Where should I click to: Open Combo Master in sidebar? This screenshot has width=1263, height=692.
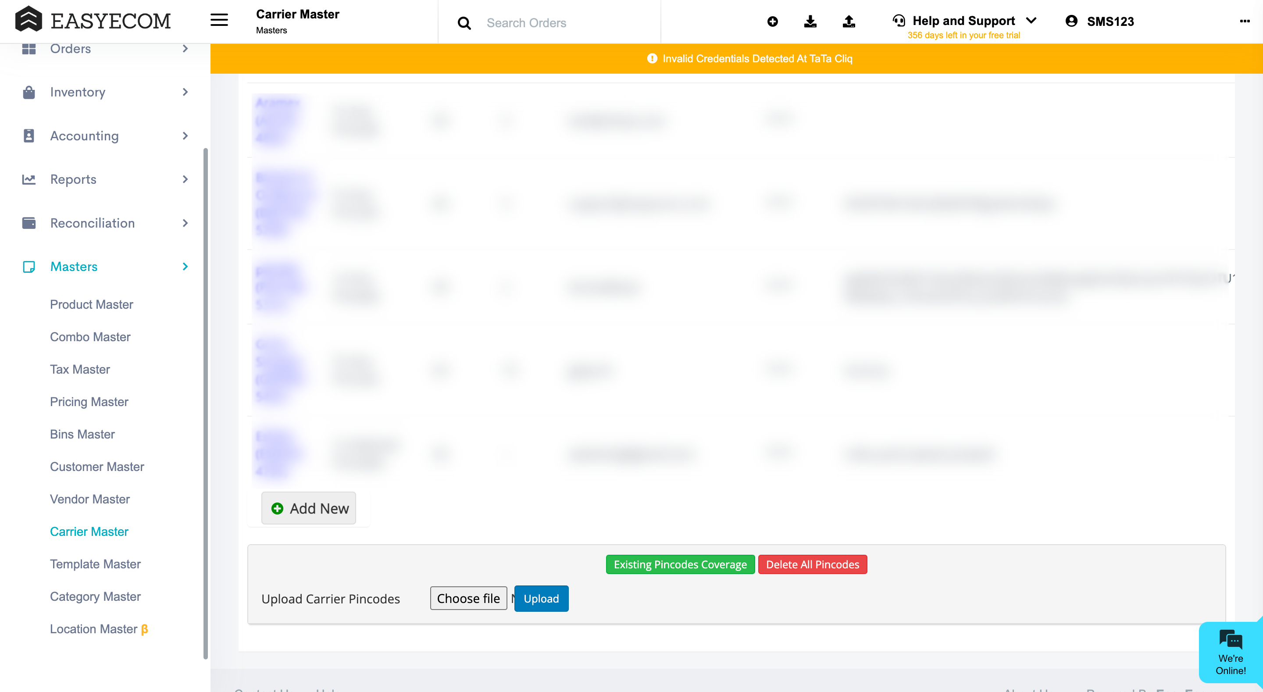(90, 337)
